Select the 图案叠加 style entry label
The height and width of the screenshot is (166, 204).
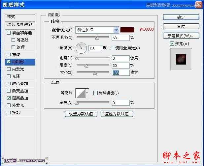[20, 98]
